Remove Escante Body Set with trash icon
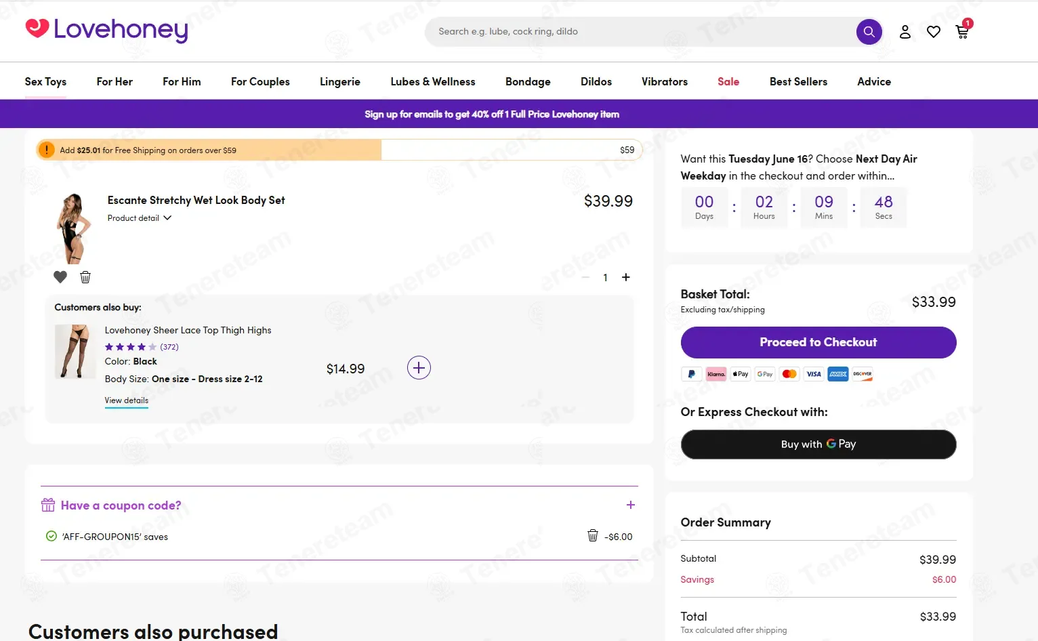This screenshot has height=641, width=1038. (x=85, y=277)
